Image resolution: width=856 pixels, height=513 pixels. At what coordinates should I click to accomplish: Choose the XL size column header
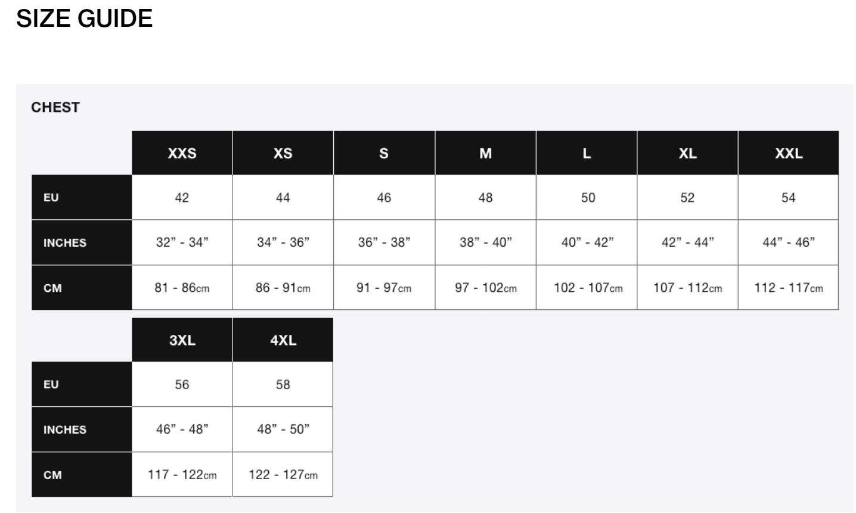point(687,153)
